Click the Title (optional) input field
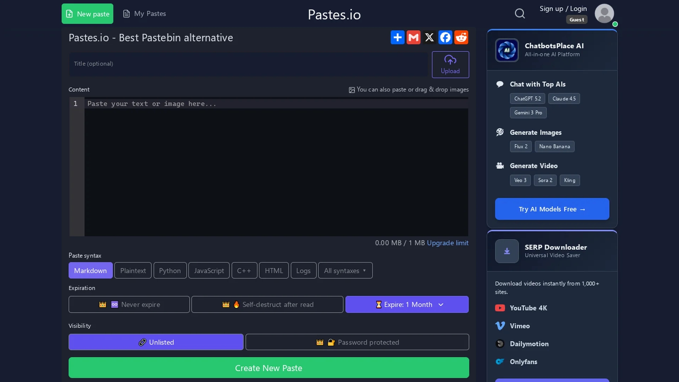Image resolution: width=679 pixels, height=382 pixels. coord(248,64)
